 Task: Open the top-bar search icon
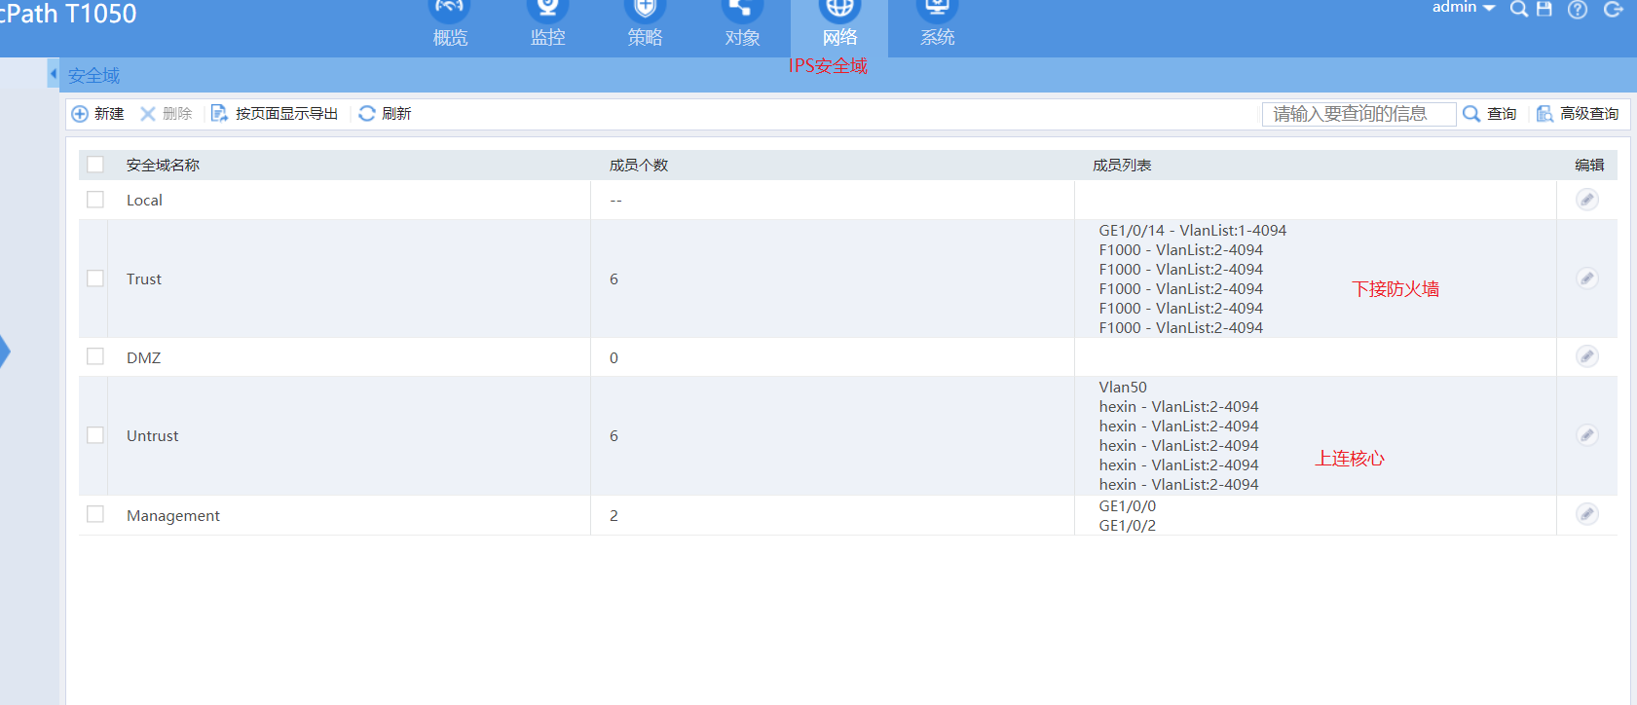point(1518,9)
